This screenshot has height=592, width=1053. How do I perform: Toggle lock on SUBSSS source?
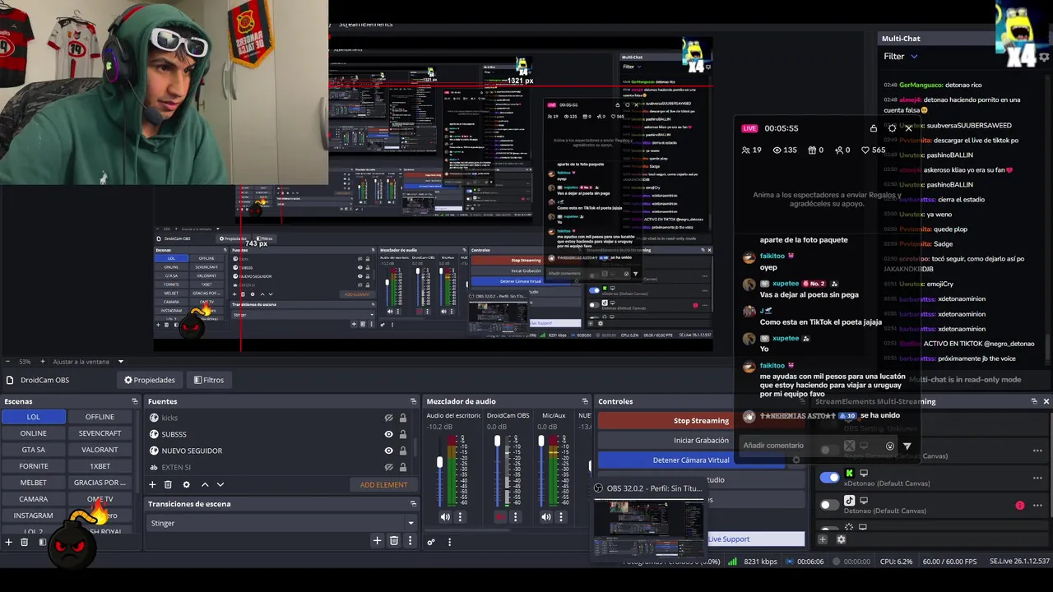tap(402, 434)
